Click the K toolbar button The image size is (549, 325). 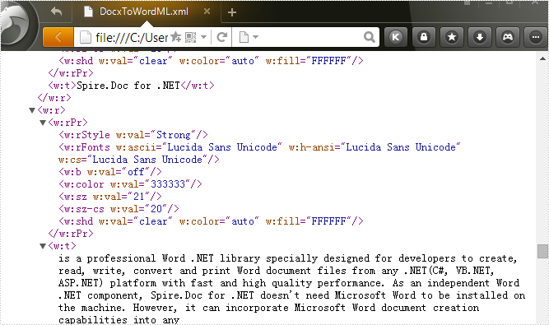[x=396, y=37]
